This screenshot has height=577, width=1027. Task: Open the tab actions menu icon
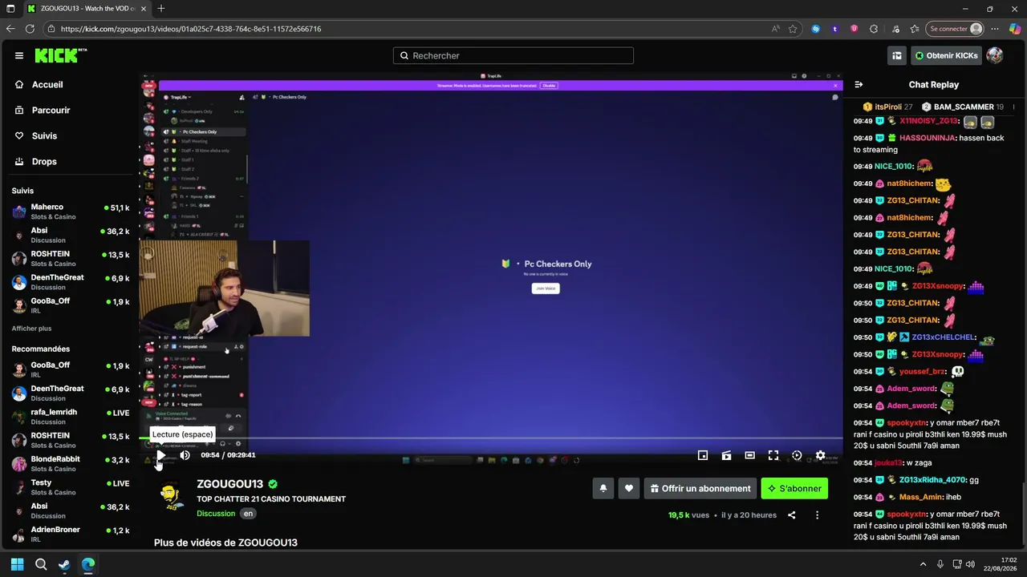click(x=10, y=9)
